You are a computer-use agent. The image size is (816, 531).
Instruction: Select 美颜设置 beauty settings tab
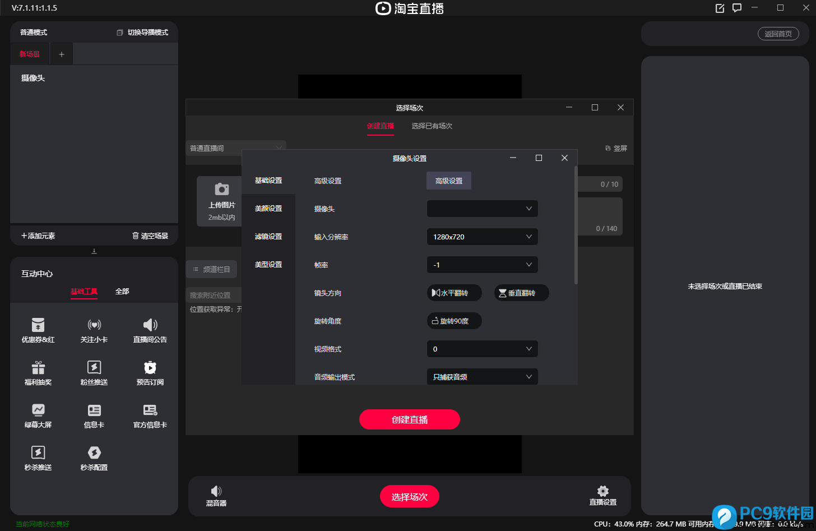pyautogui.click(x=268, y=209)
